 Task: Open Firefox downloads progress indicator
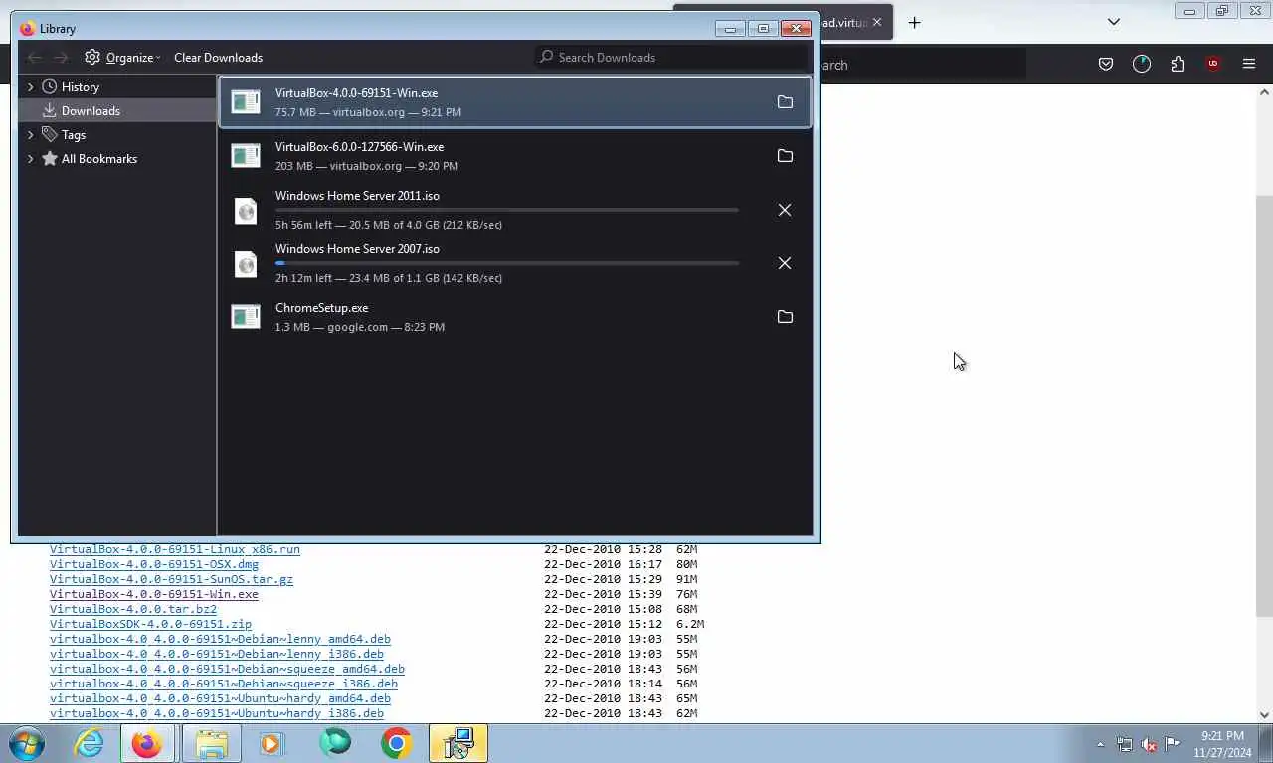pos(1142,64)
